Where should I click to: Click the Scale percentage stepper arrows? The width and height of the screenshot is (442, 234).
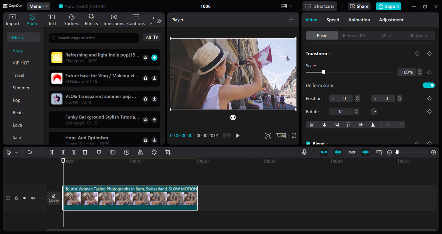(420, 72)
